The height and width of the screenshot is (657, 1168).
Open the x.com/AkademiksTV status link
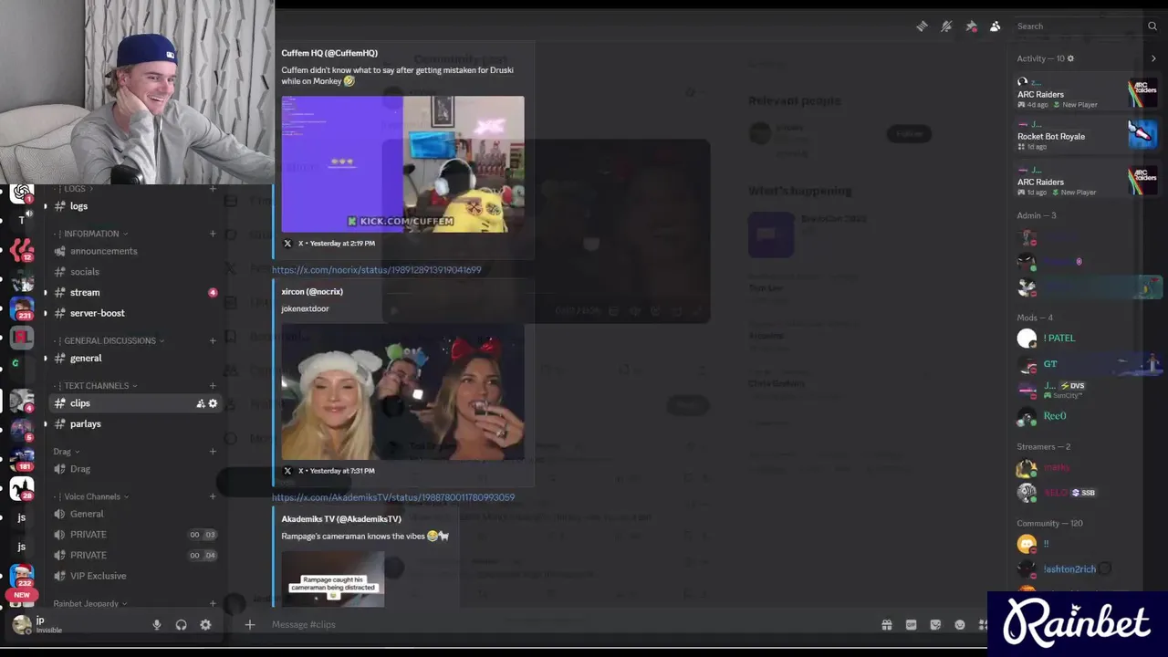393,498
